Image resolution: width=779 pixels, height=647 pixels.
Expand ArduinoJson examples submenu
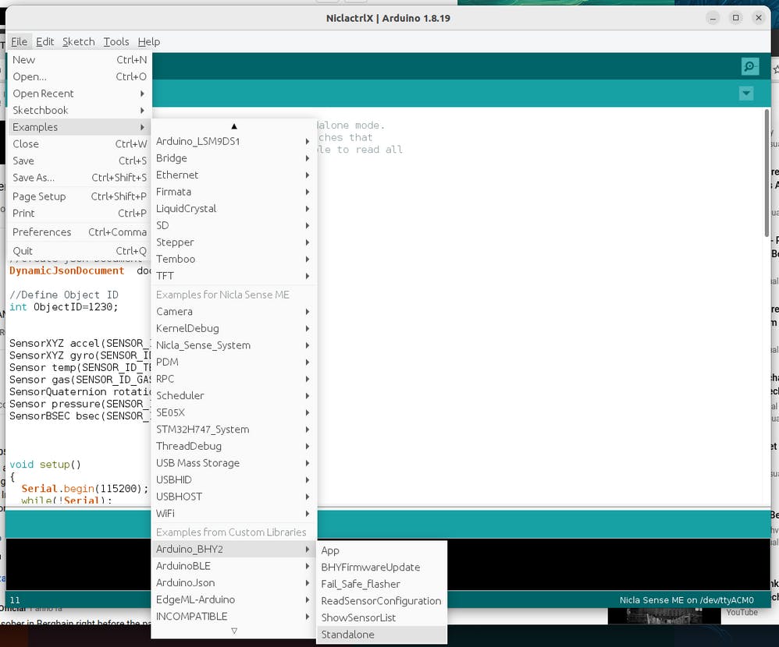233,583
